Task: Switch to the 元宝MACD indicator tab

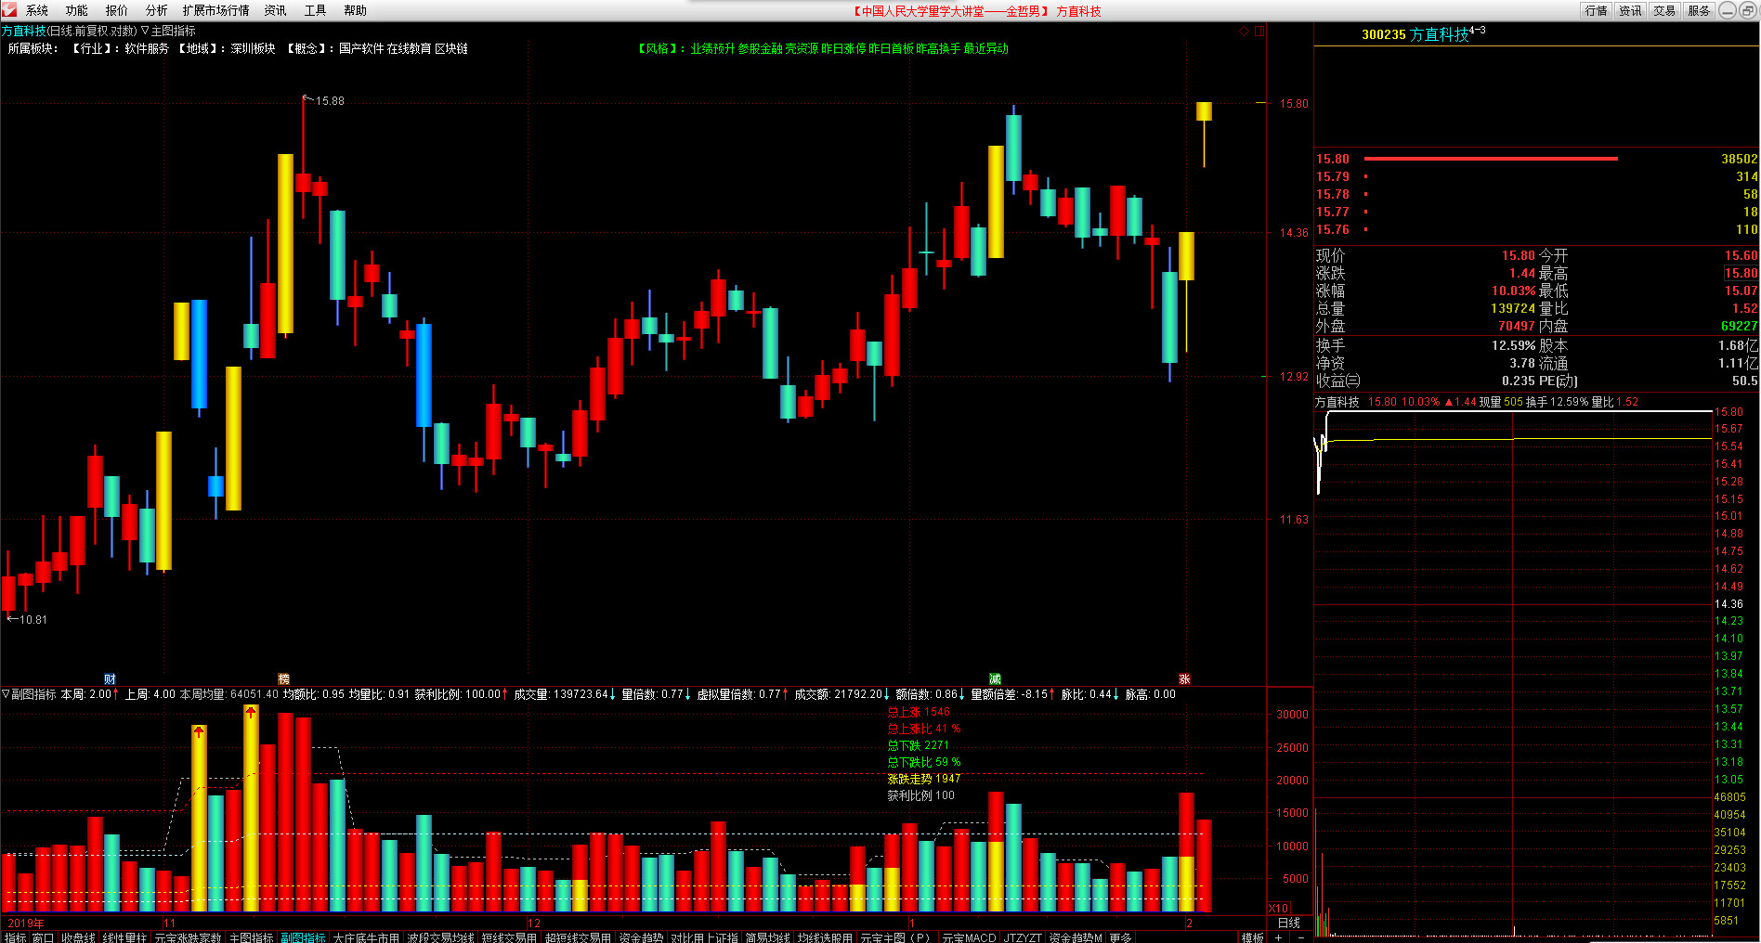Action: coord(969,937)
